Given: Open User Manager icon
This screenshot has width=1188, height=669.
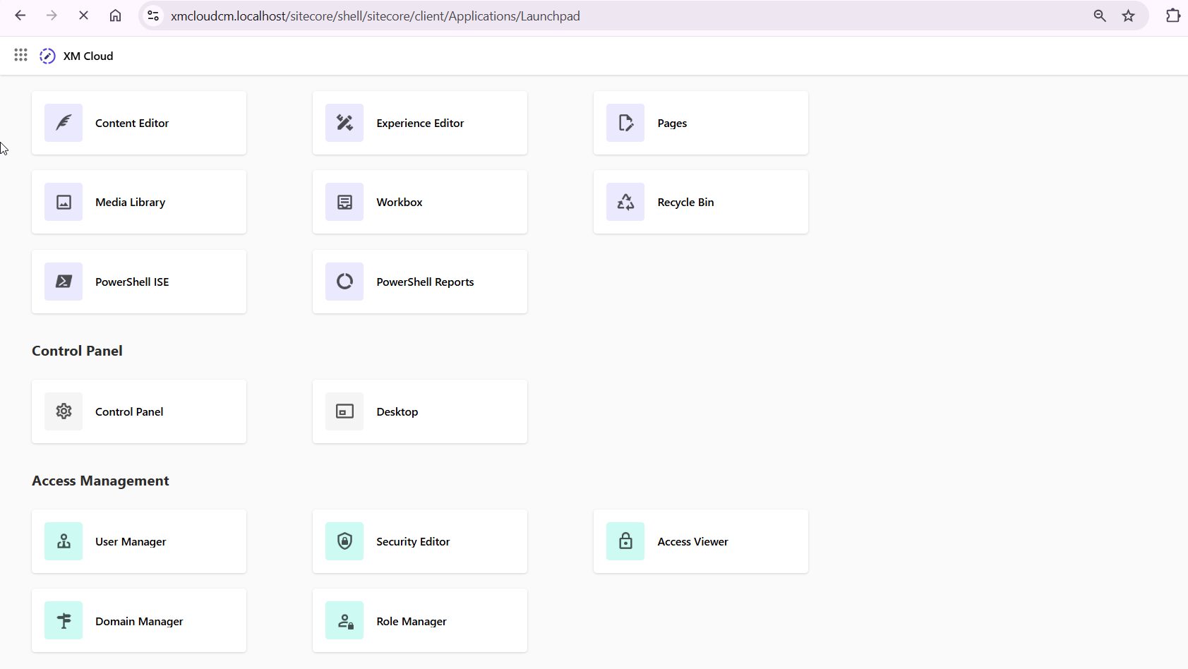Looking at the screenshot, I should (64, 541).
